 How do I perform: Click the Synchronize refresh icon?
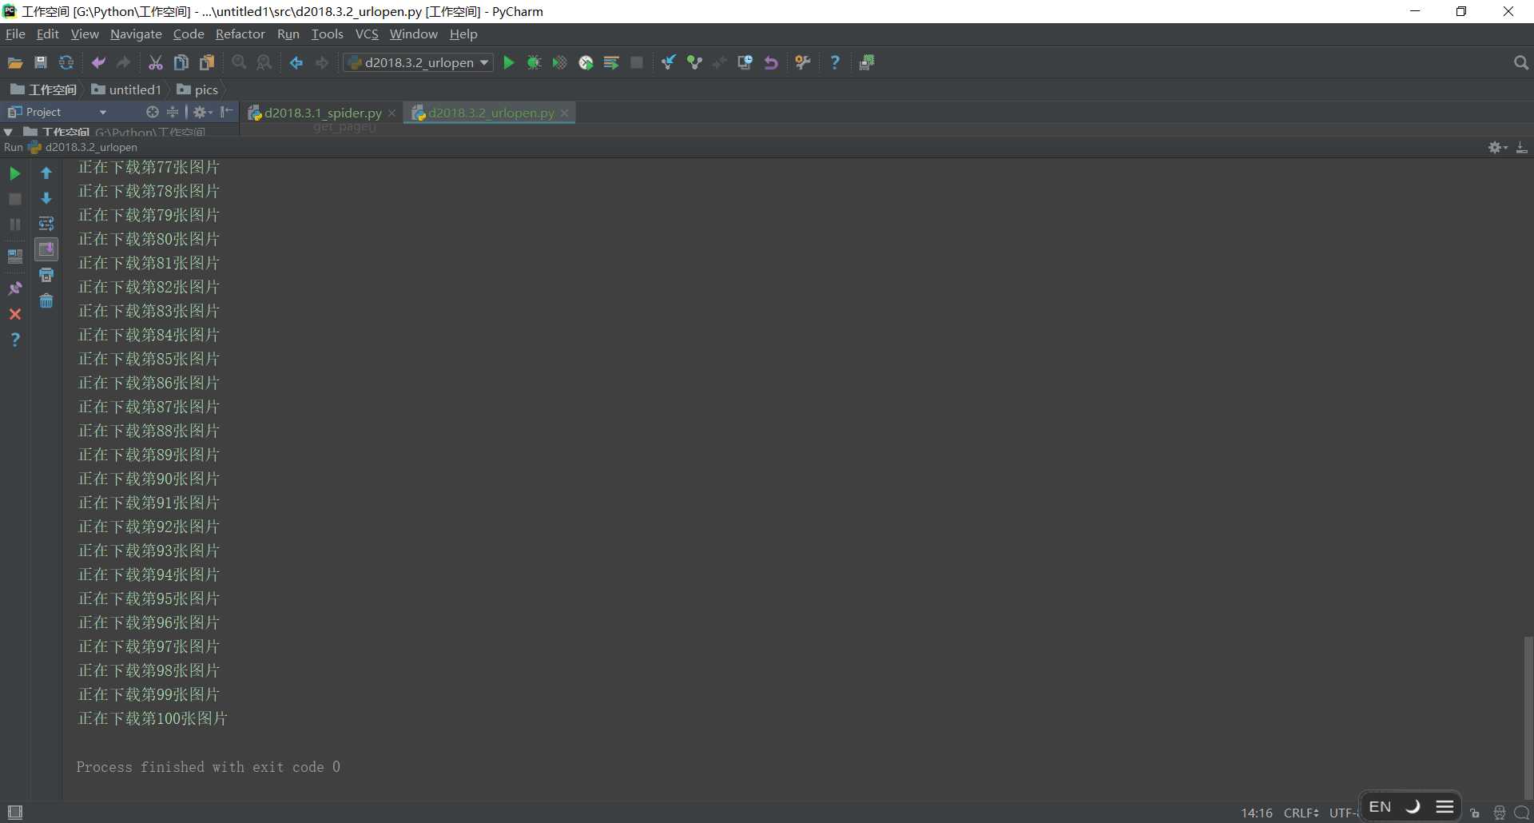point(66,62)
